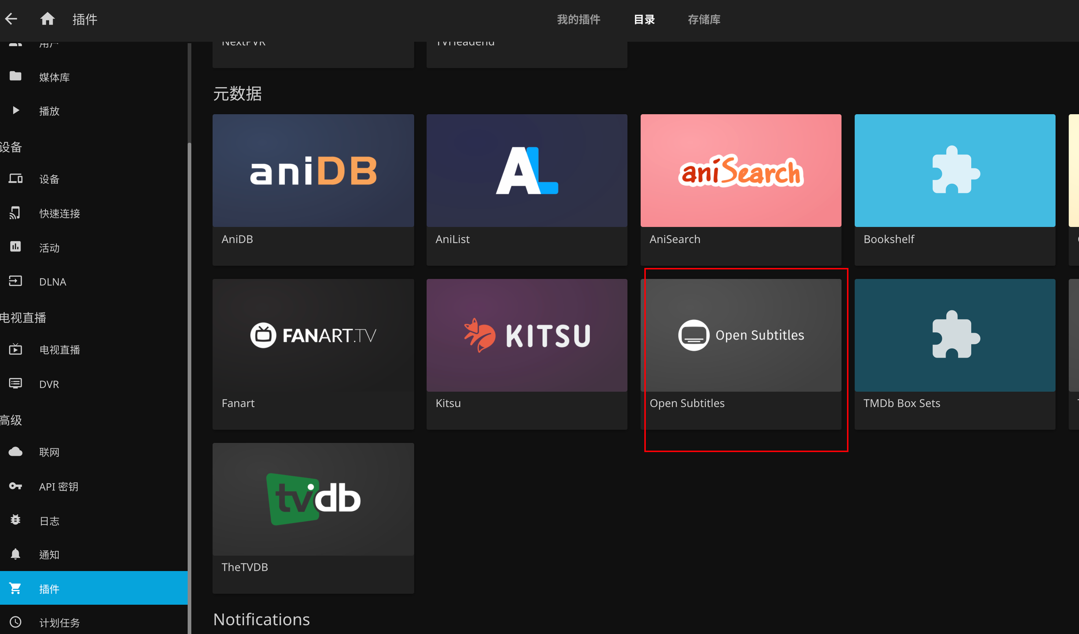Open the 媒体库 folder icon
1079x634 pixels.
tap(15, 76)
